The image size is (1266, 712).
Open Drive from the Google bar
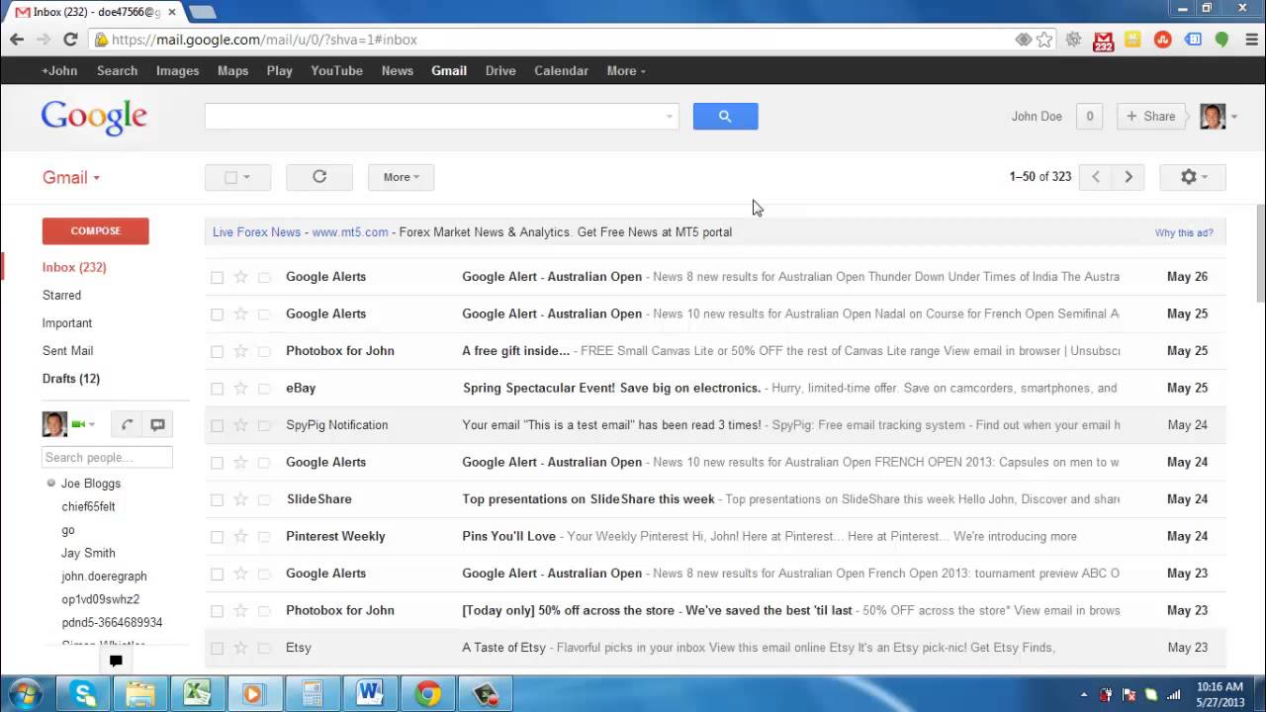500,70
